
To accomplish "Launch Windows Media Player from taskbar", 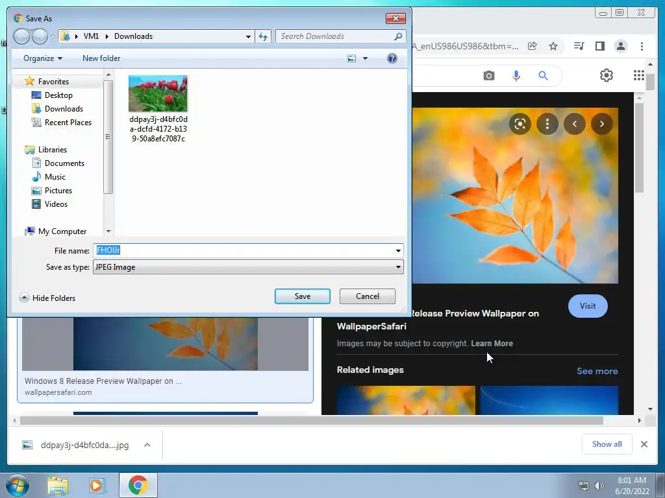I will point(97,485).
